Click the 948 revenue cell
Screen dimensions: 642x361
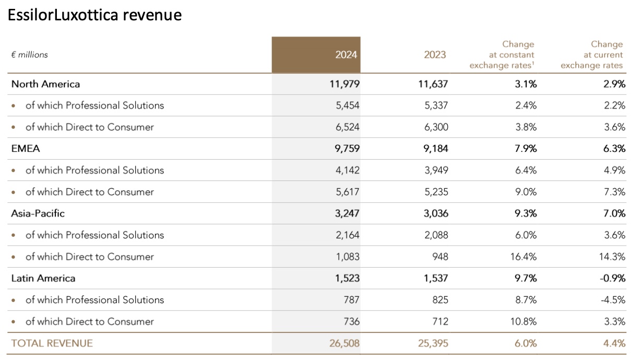point(439,257)
